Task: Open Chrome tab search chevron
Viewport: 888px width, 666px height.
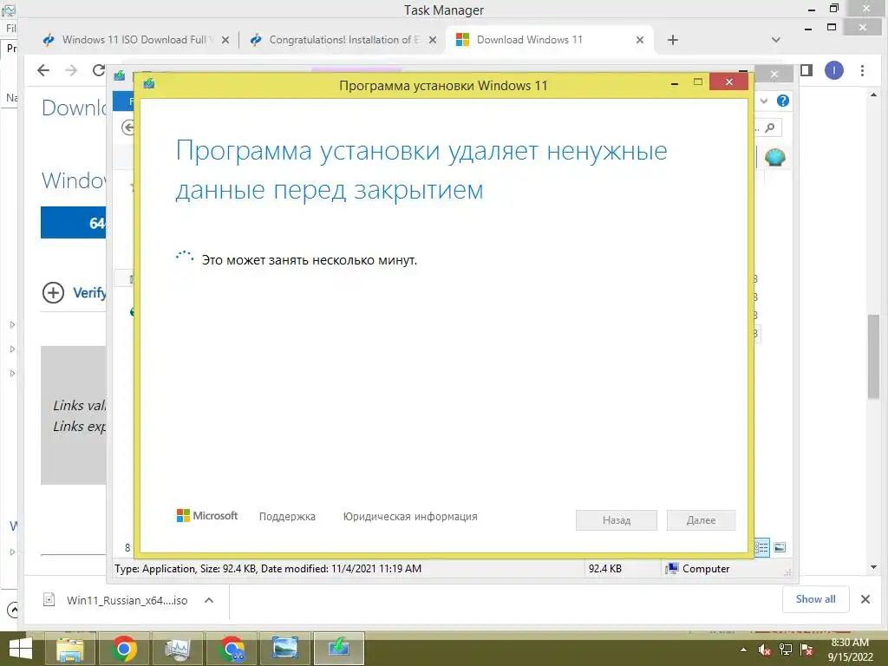Action: (x=776, y=40)
